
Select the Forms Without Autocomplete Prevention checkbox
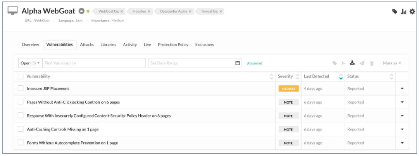click(x=21, y=143)
